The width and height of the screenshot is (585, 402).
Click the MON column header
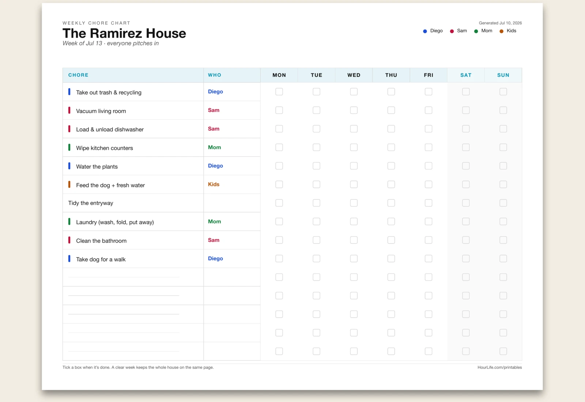pos(279,75)
